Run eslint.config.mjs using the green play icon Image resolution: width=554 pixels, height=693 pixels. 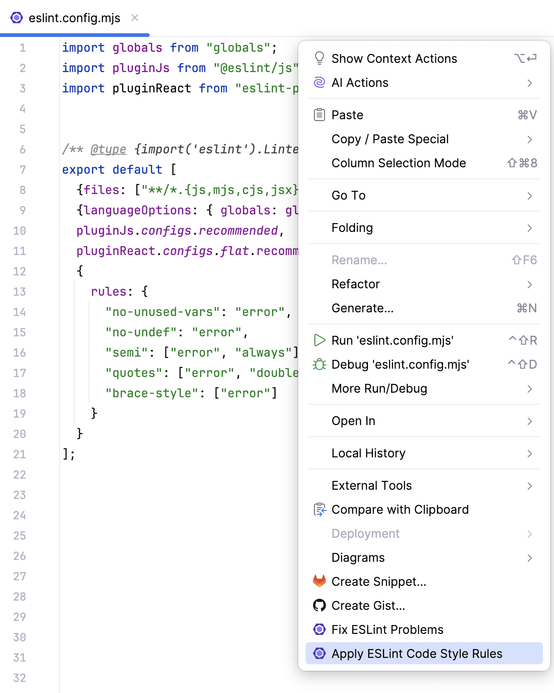319,340
